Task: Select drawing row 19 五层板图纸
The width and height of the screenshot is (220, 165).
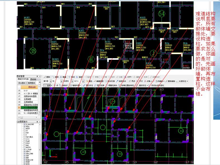Action: click(x=28, y=102)
